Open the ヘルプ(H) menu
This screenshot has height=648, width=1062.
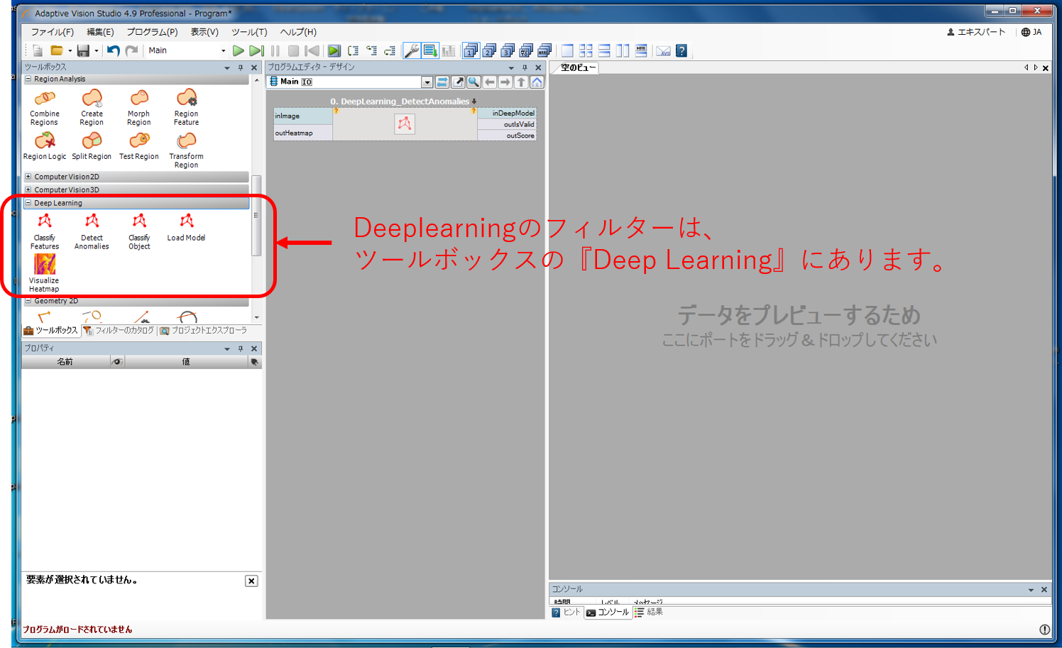[x=298, y=32]
